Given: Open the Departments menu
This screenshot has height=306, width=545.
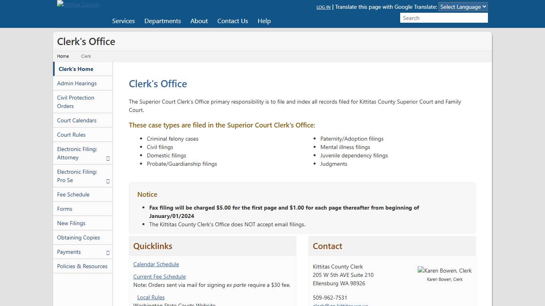Looking at the screenshot, I should coord(162,21).
